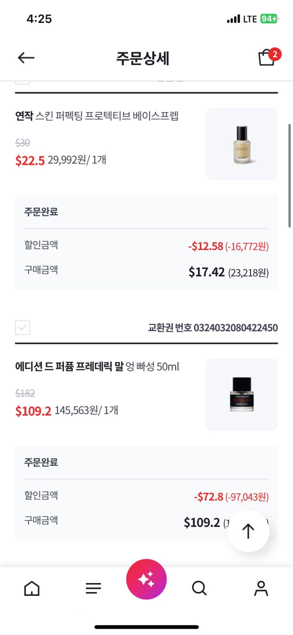
Task: Open the shopping cart with 2 items
Action: pyautogui.click(x=268, y=58)
